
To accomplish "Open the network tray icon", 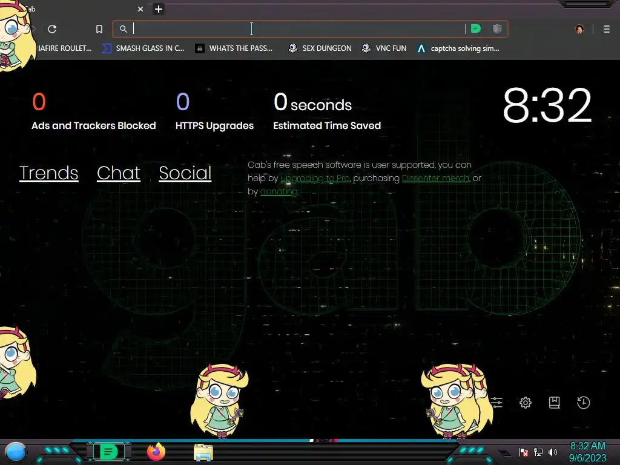I will 538,452.
